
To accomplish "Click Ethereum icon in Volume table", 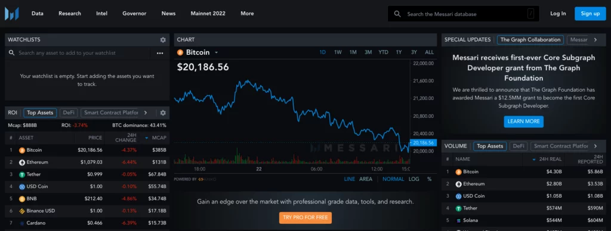I will [x=458, y=184].
